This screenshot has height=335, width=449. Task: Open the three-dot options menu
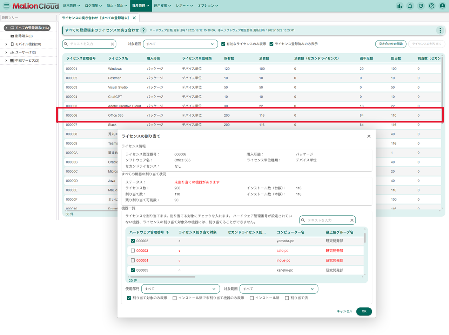click(x=440, y=30)
